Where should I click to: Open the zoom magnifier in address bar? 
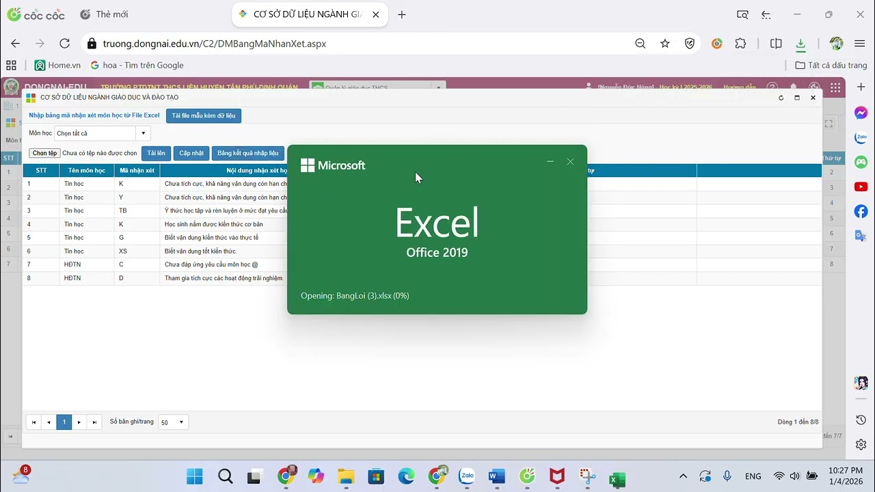(x=640, y=43)
